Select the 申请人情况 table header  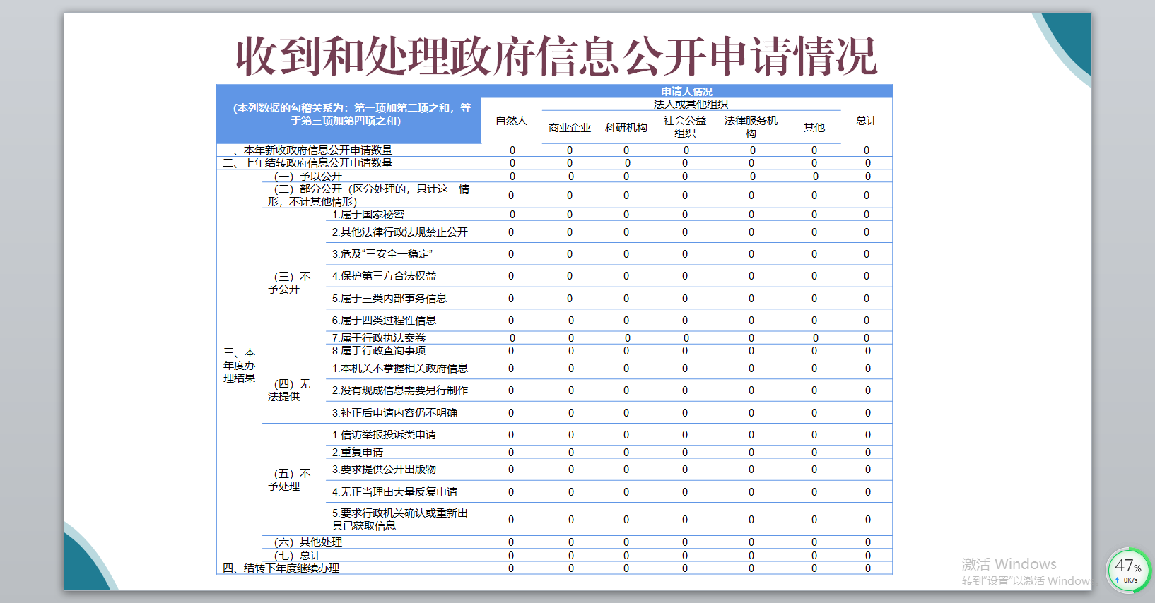point(686,91)
